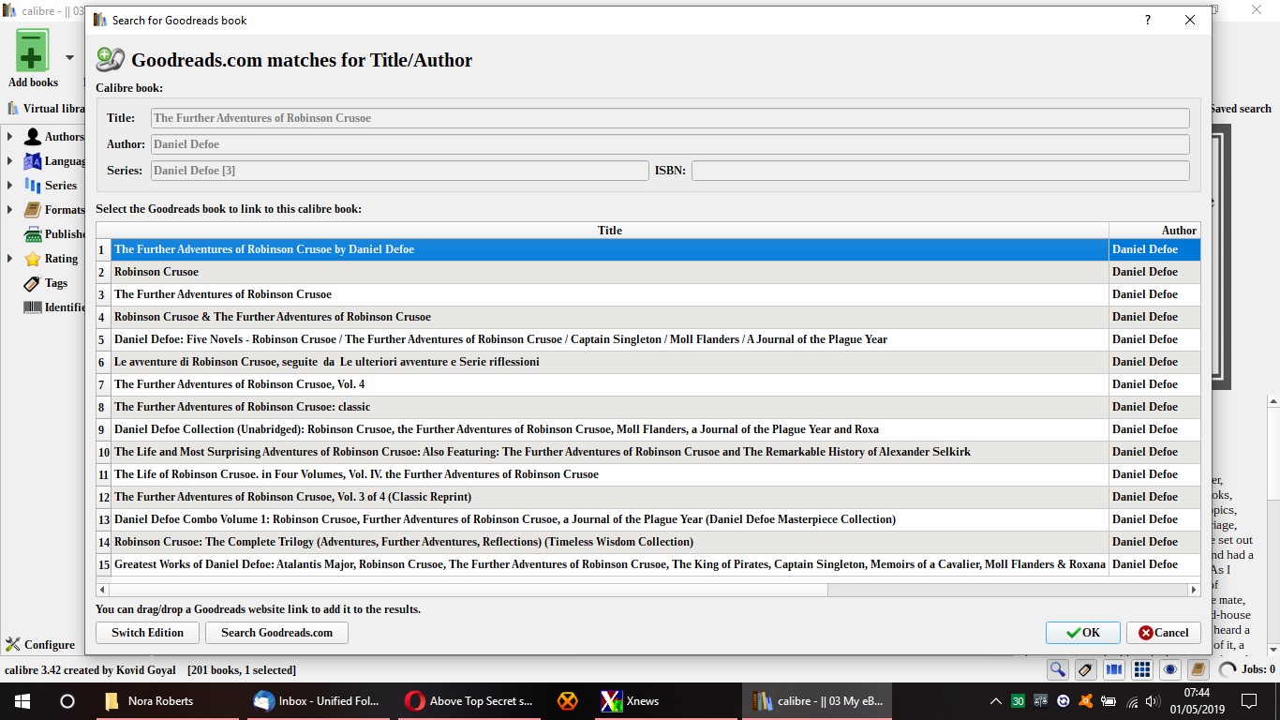Screen dimensions: 1280x720
Task: Cancel the Goodreads search dialog
Action: point(1164,633)
